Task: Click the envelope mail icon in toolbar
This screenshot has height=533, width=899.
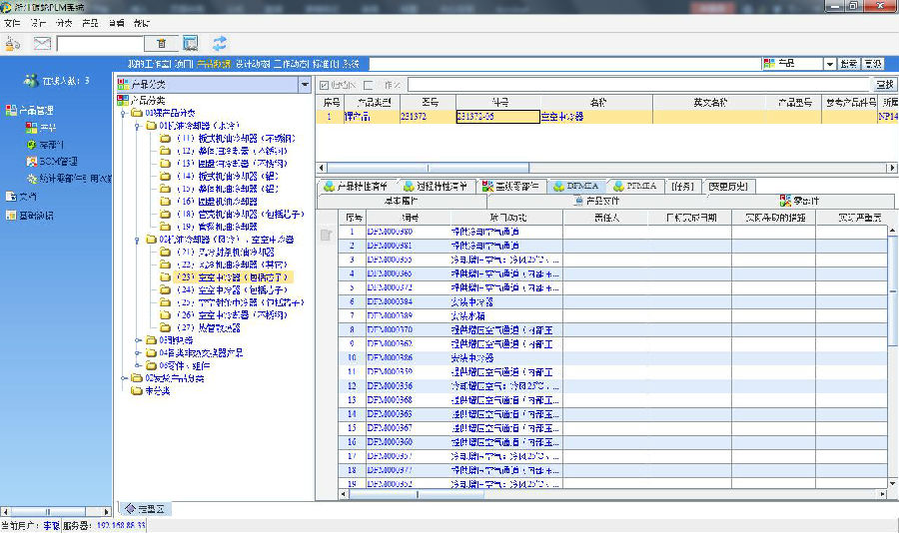Action: click(42, 43)
